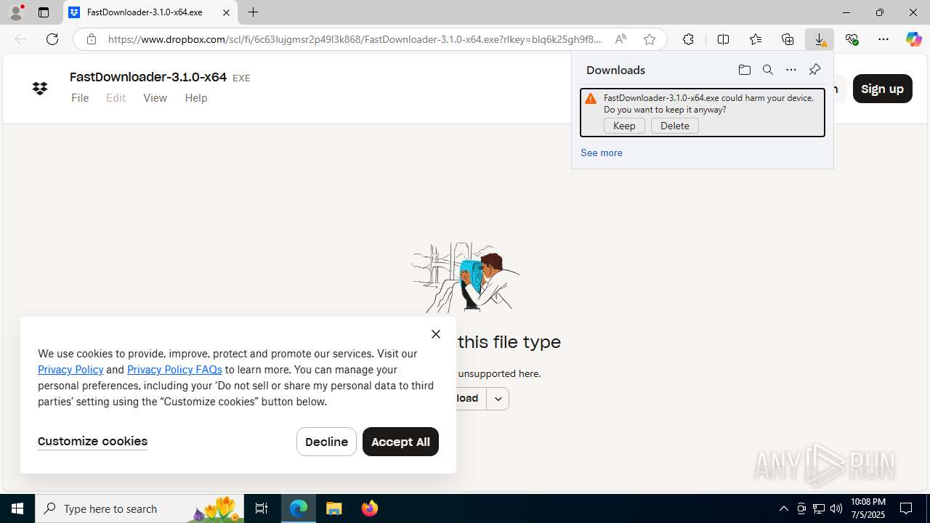This screenshot has height=523, width=930.
Task: Open Browser essentials icon
Action: [852, 39]
